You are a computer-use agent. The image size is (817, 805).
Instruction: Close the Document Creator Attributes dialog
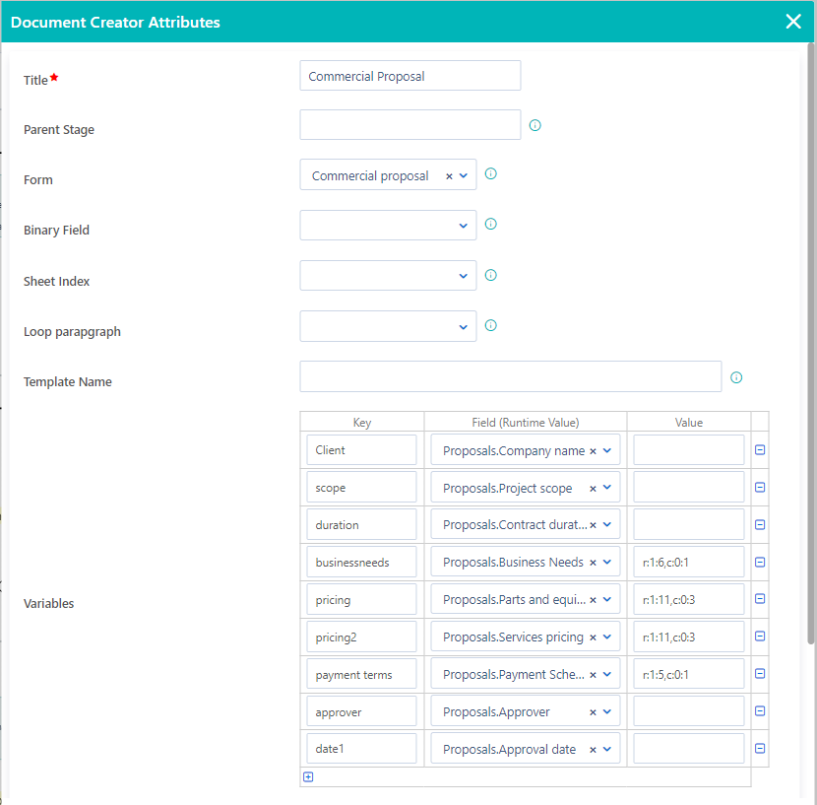tap(793, 22)
